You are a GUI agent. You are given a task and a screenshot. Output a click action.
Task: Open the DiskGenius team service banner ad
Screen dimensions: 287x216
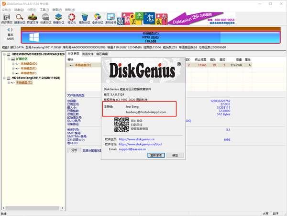pyautogui.click(x=201, y=18)
